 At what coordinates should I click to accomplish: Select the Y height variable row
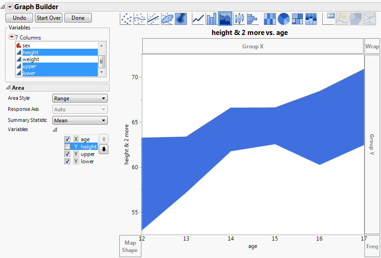point(81,147)
